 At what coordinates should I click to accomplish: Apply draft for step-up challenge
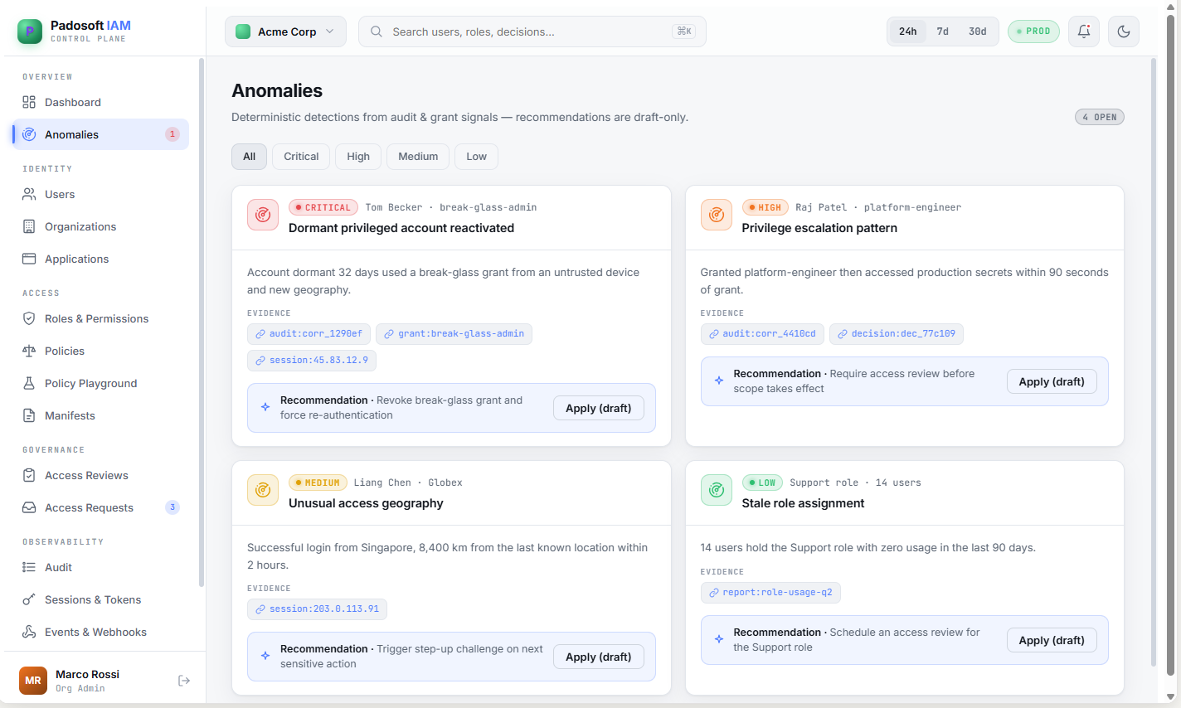click(599, 657)
